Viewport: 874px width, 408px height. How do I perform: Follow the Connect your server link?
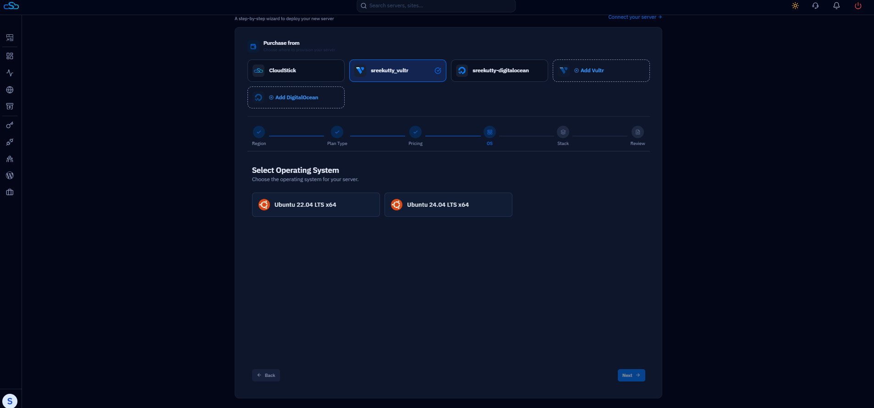[x=635, y=17]
